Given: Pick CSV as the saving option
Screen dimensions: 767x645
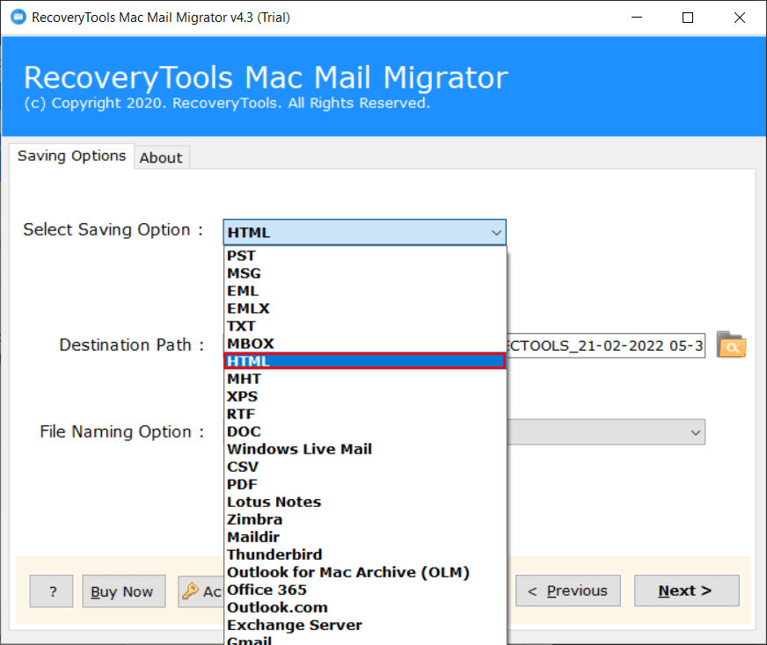Looking at the screenshot, I should click(365, 467).
